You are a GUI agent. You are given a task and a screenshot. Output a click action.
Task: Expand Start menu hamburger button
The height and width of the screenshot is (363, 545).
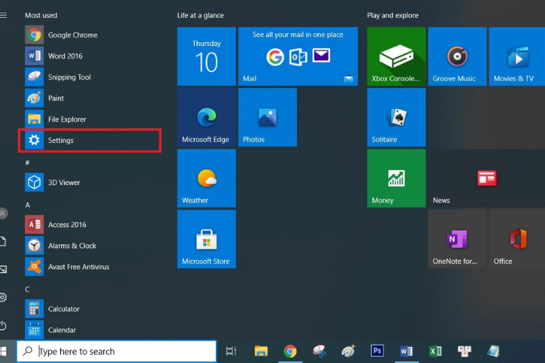pos(4,15)
